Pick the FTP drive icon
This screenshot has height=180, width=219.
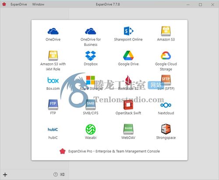tap(53, 105)
